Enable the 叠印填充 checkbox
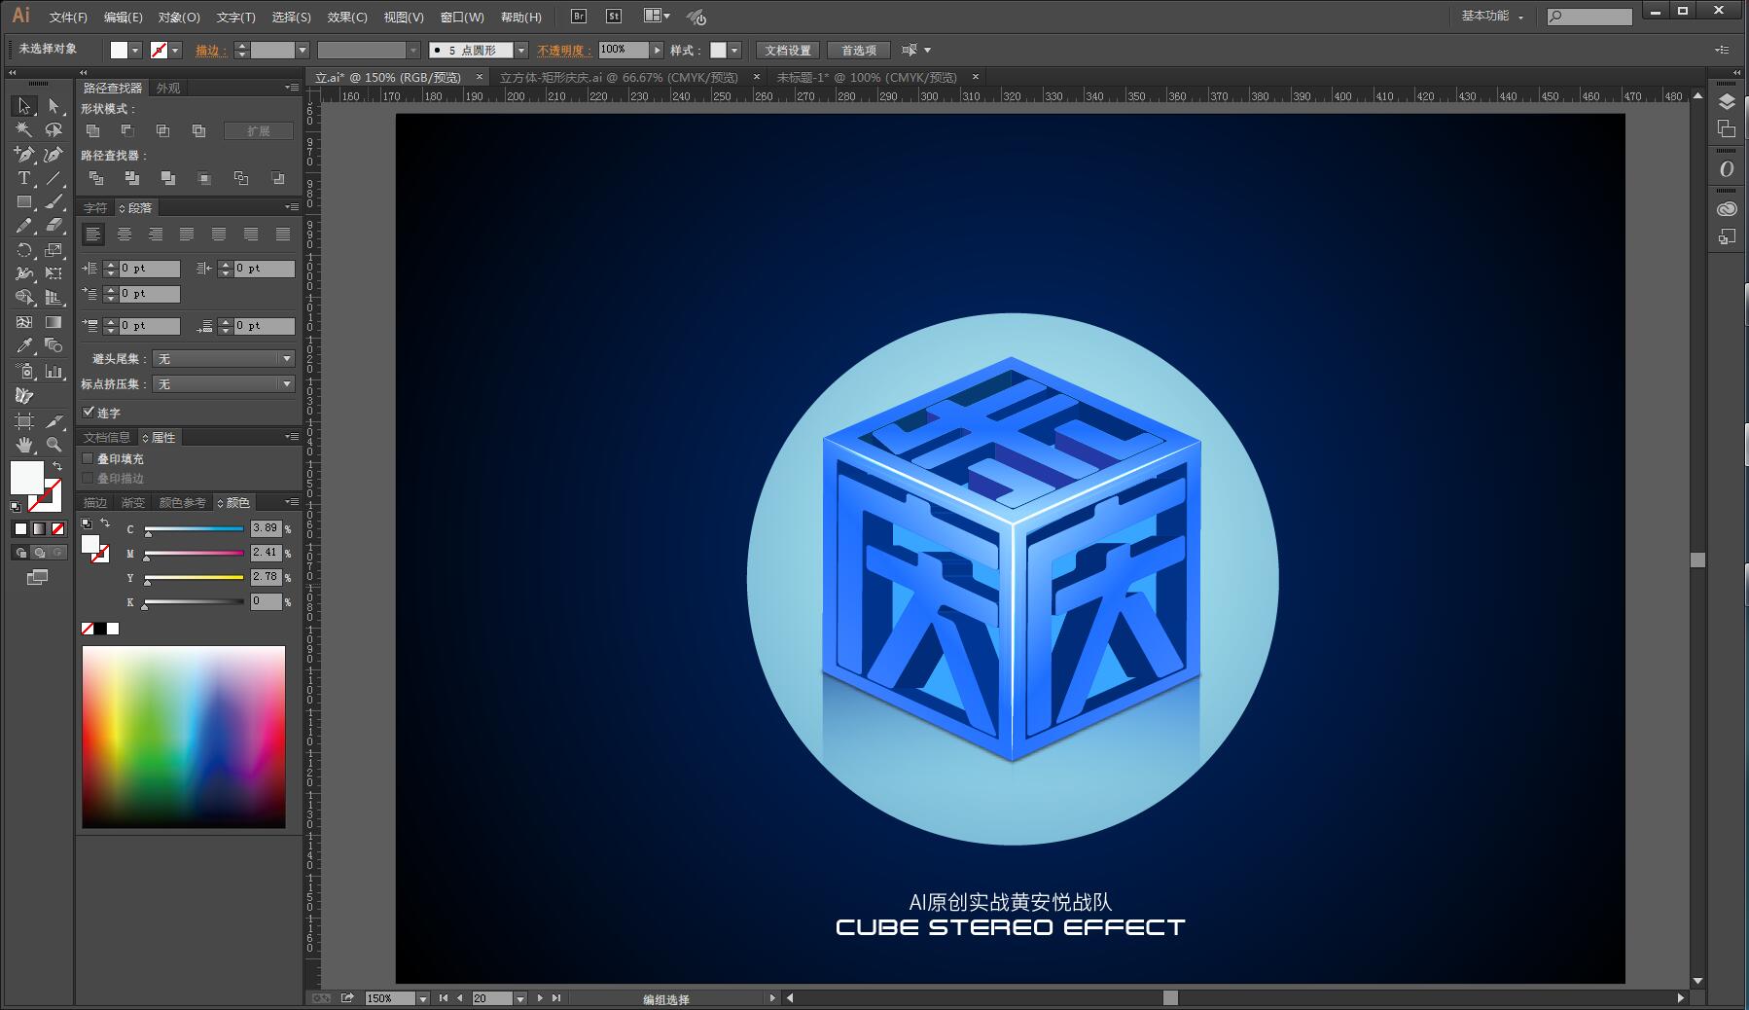The height and width of the screenshot is (1010, 1749). click(x=89, y=458)
